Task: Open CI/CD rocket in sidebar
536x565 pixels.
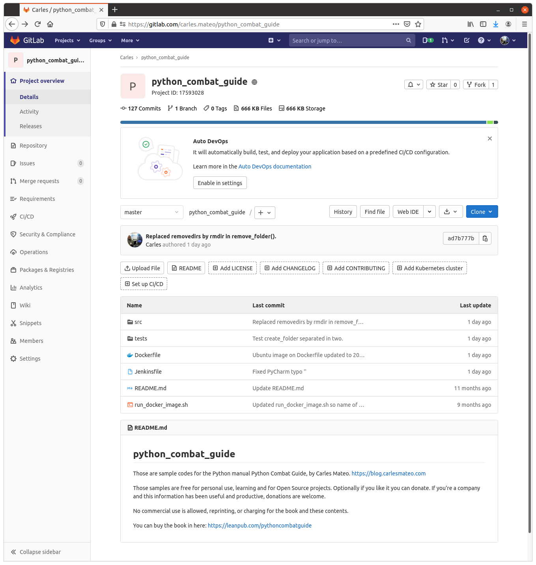Action: (47, 217)
